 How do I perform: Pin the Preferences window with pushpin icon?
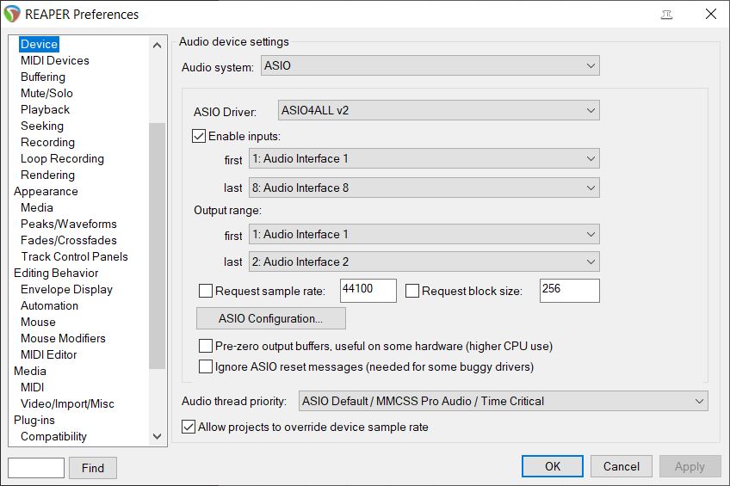[x=666, y=15]
